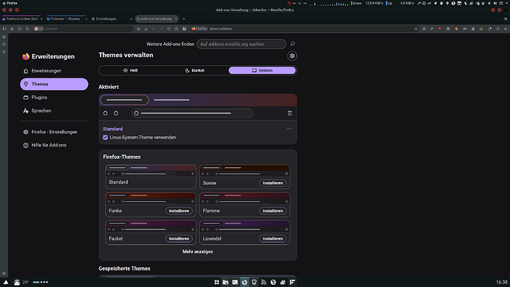
Task: Click the Sonne theme preview
Action: click(x=245, y=171)
